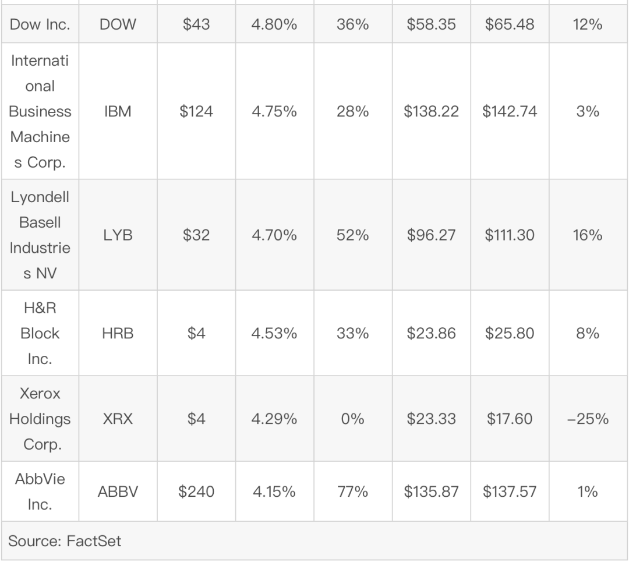Click the -25% cell in Xerox row

pyautogui.click(x=588, y=419)
